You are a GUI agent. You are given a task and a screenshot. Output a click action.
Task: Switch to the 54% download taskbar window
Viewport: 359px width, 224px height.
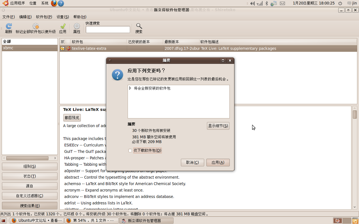point(91,221)
